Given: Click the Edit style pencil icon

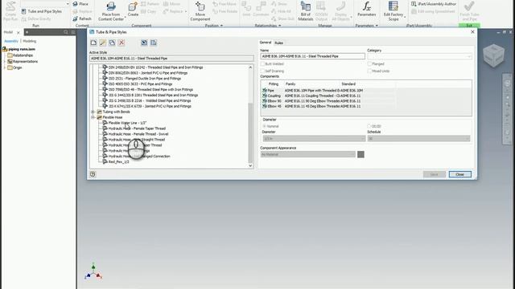Looking at the screenshot, I should point(103,43).
